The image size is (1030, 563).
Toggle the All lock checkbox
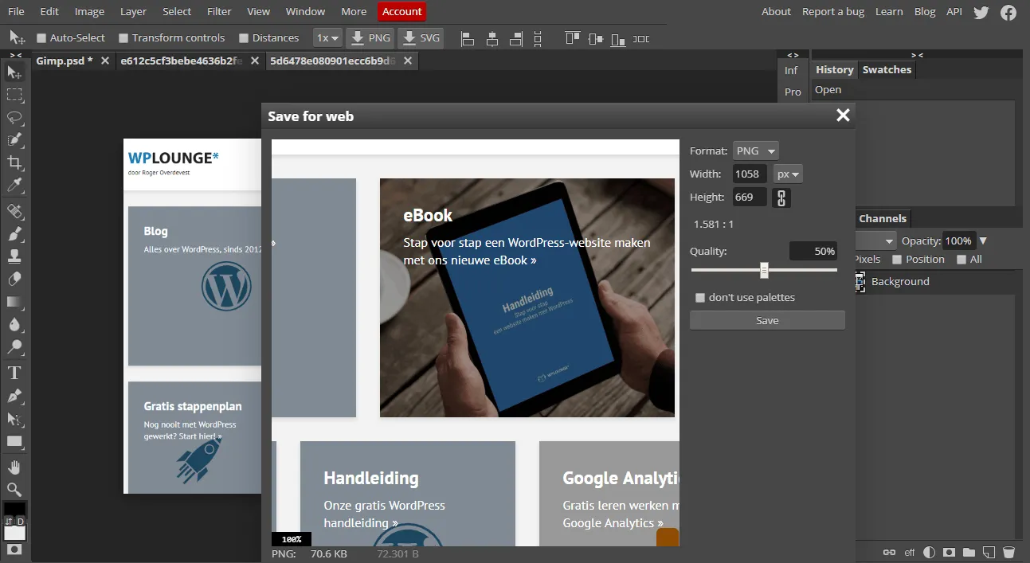point(961,260)
